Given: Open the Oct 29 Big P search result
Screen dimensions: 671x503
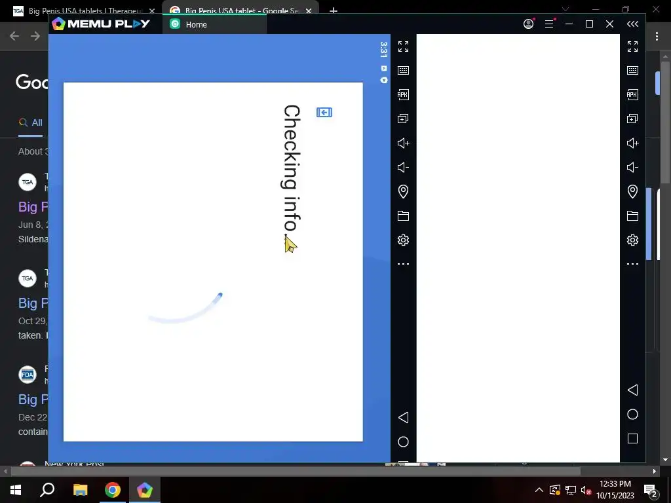Looking at the screenshot, I should [33, 303].
